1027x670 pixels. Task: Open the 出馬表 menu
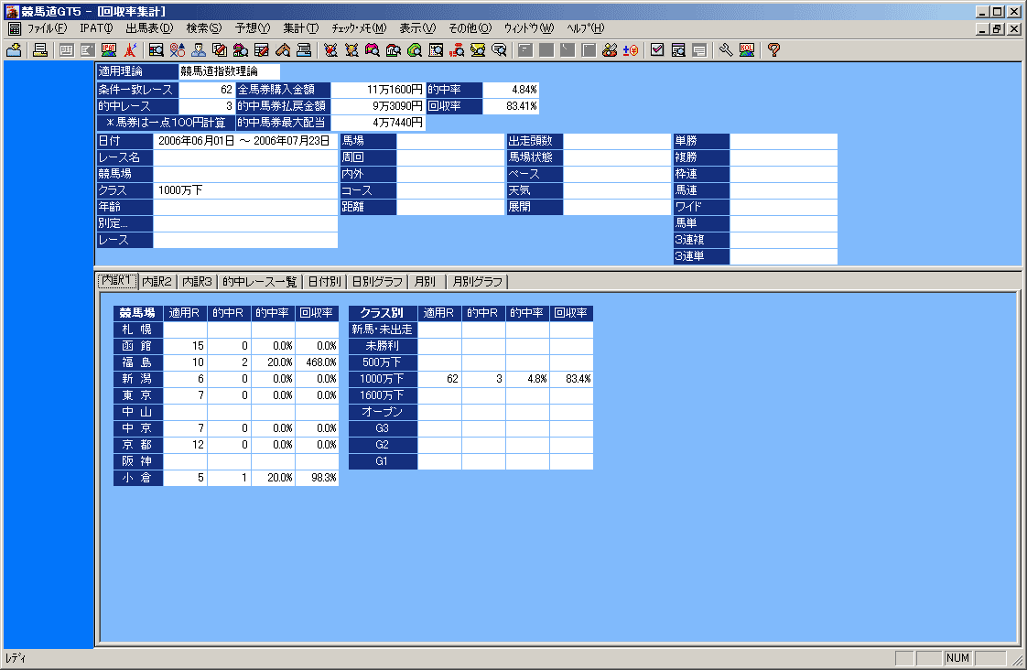(149, 28)
